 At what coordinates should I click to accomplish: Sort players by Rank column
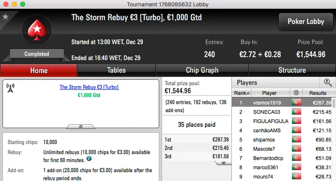pyautogui.click(x=243, y=93)
